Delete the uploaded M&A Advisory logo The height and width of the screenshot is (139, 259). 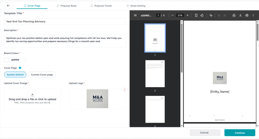tap(124, 90)
